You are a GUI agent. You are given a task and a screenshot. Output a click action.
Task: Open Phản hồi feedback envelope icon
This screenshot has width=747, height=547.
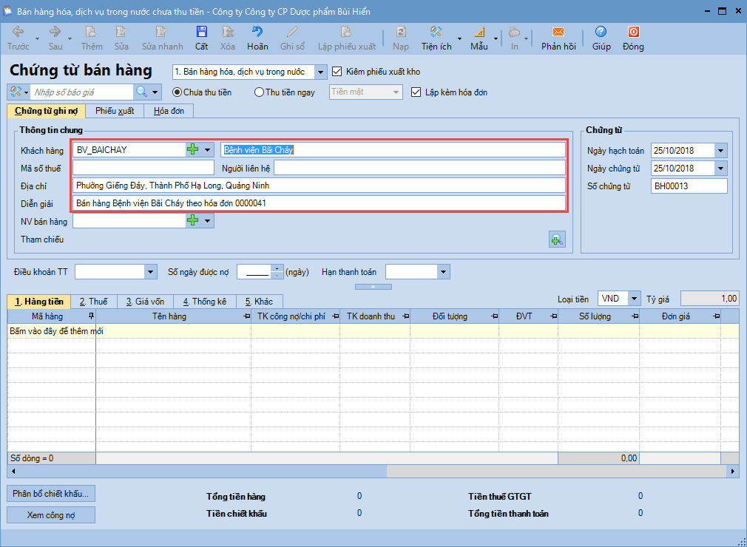(558, 33)
